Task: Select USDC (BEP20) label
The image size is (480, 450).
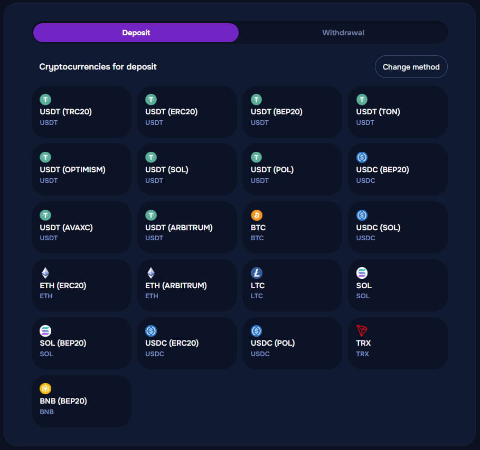Action: point(383,170)
